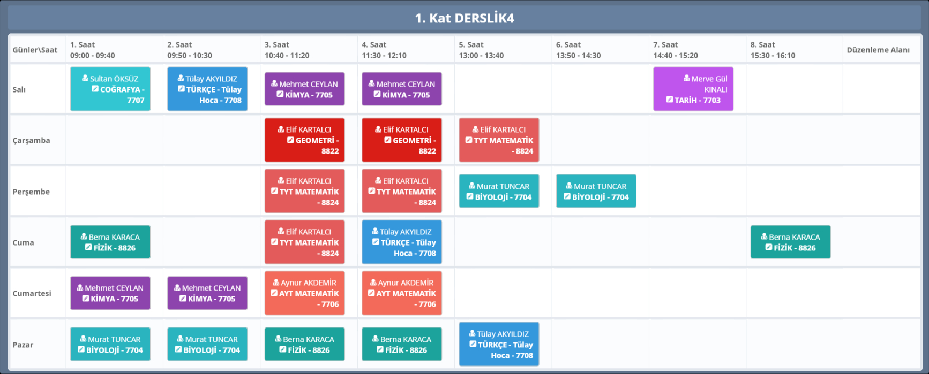Click the edit icon beside TARİH - 7703
Viewport: 929px width, 374px height.
point(669,100)
